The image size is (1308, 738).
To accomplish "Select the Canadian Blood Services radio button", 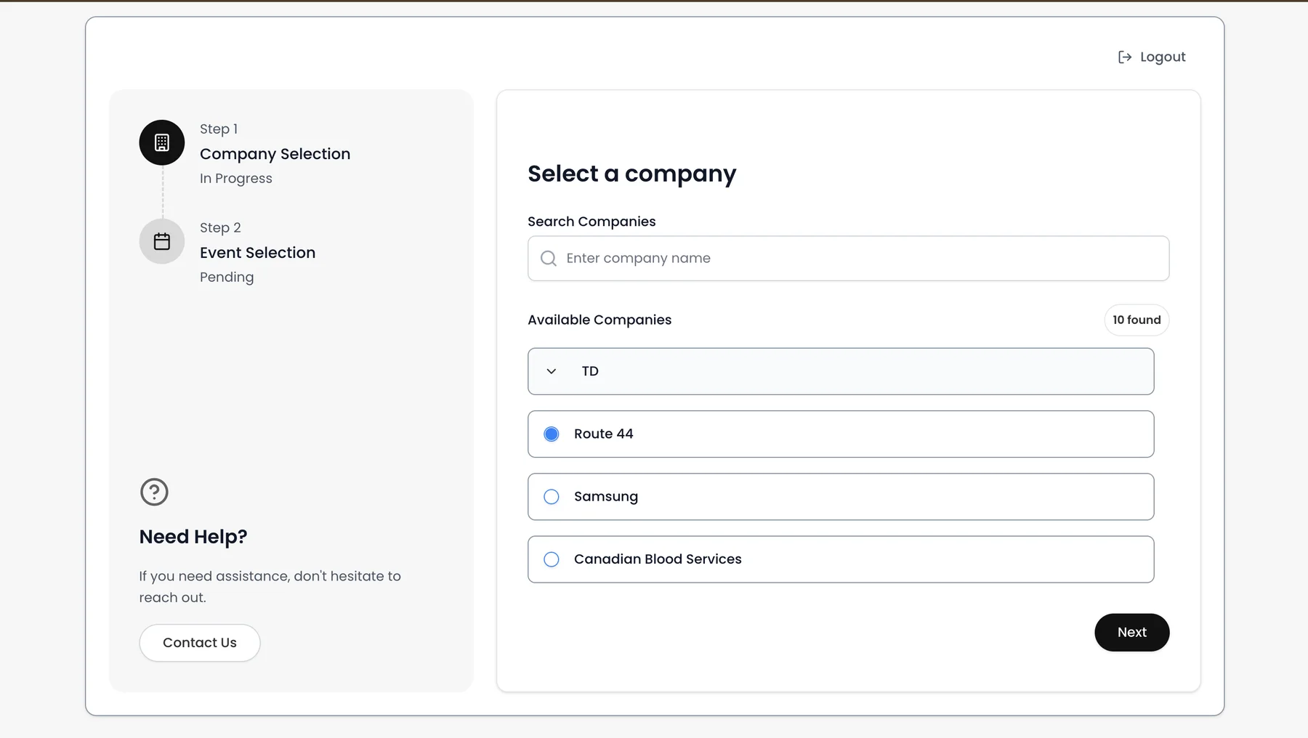I will (x=552, y=559).
